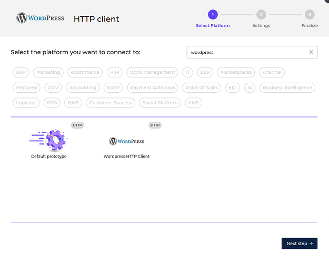329x263 pixels.
Task: Click the HTTP badge above Wordpress HTTP Client
Action: (x=155, y=125)
